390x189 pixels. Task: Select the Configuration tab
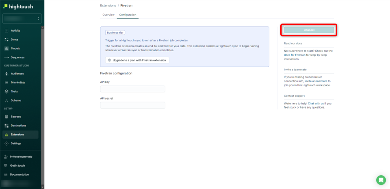[x=128, y=15]
